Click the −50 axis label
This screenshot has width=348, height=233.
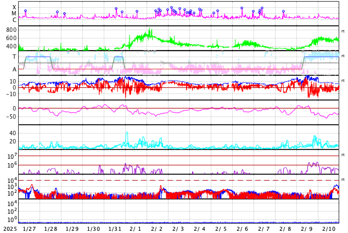pyautogui.click(x=12, y=116)
